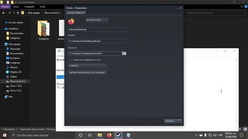Image resolution: width=248 pixels, height=139 pixels.
Task: Go back in File Explorer
Action: (x=3, y=13)
